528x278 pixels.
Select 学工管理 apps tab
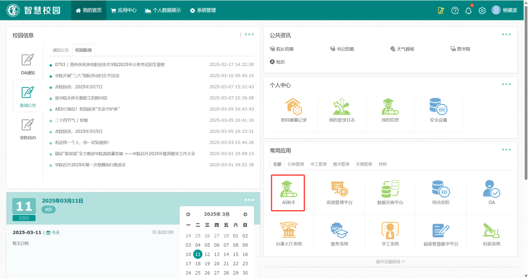click(x=319, y=164)
